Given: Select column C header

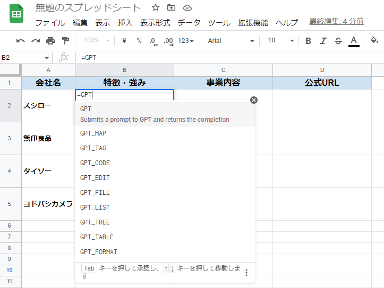Looking at the screenshot, I should [x=224, y=70].
